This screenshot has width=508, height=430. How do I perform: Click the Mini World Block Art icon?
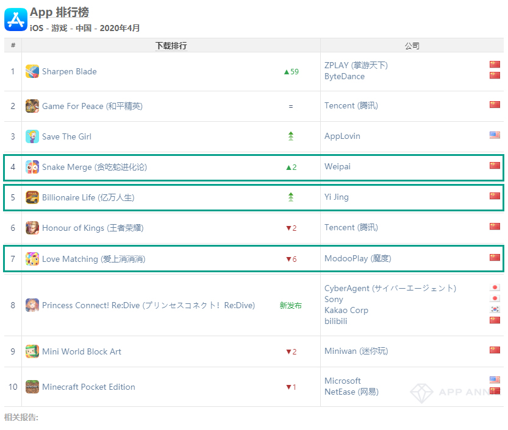32,351
